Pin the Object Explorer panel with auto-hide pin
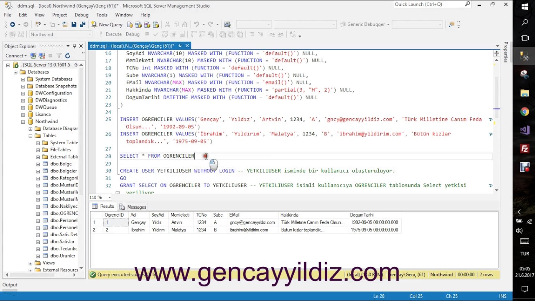 [74, 46]
